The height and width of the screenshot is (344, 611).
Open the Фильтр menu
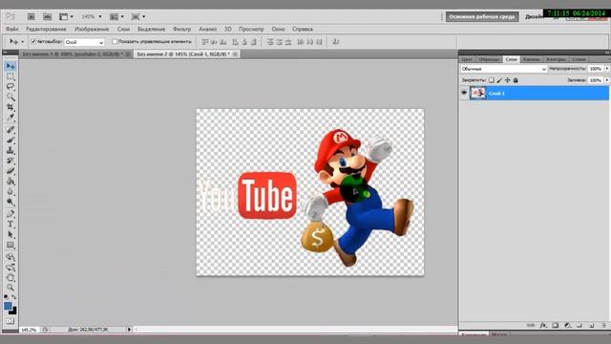pyautogui.click(x=182, y=29)
